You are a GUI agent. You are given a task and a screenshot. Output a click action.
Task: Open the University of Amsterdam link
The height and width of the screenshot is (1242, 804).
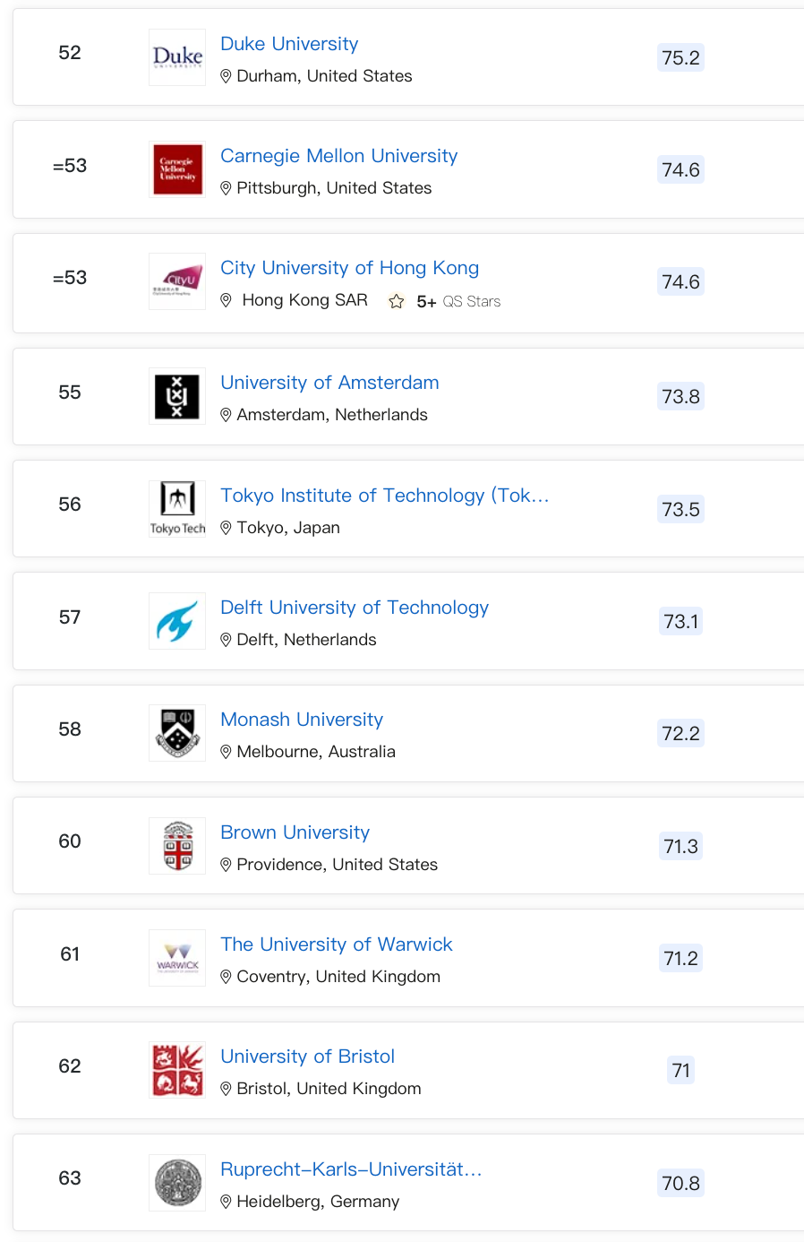[329, 383]
